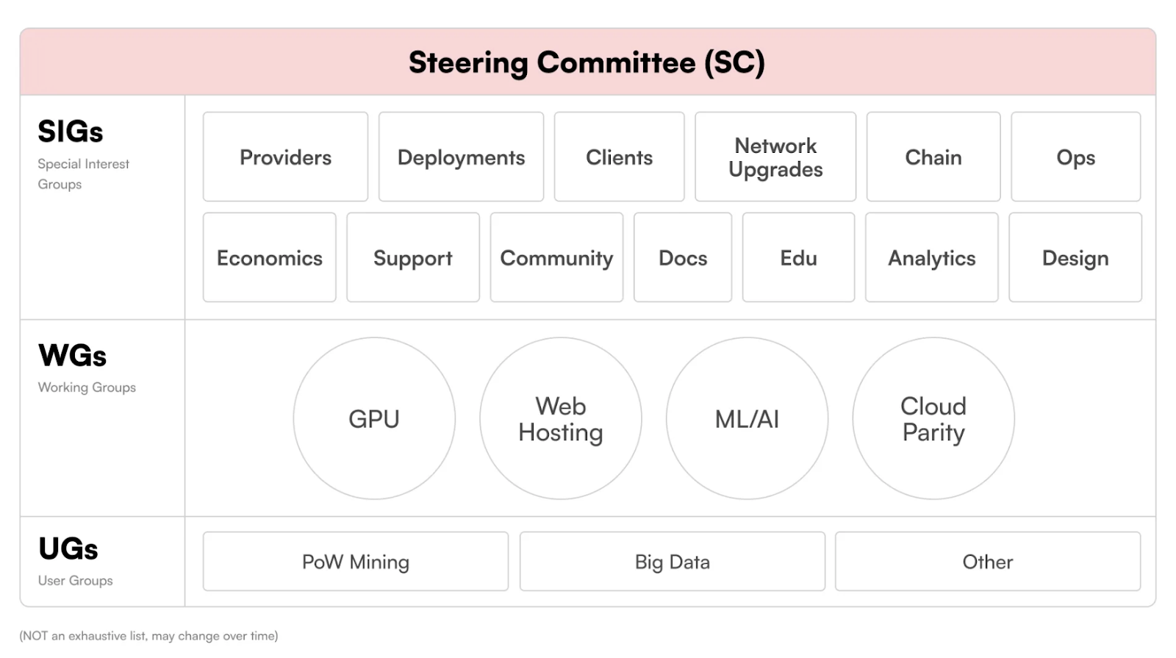The image size is (1176, 658).
Task: Click the Economics box
Action: [269, 258]
